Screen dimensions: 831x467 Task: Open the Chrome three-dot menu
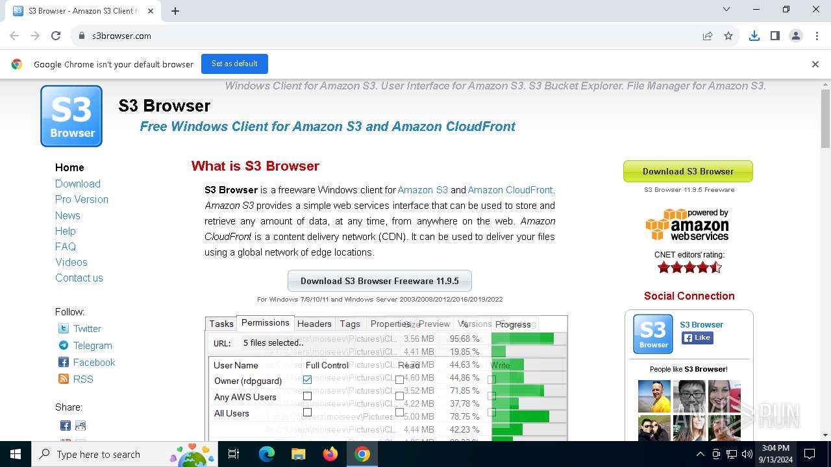815,36
